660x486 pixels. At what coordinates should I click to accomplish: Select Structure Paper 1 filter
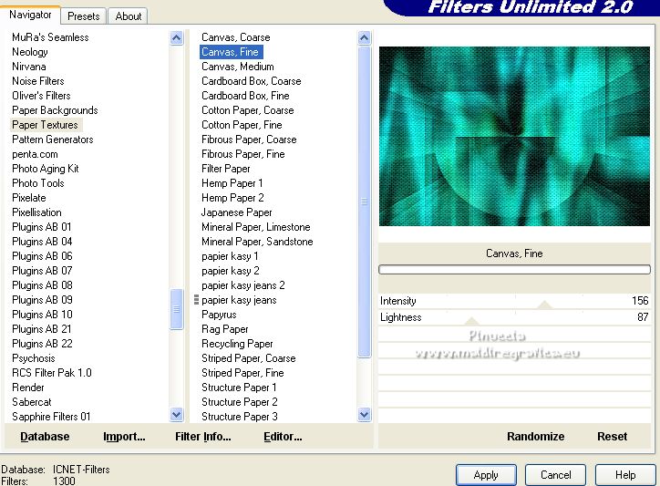pyautogui.click(x=239, y=388)
